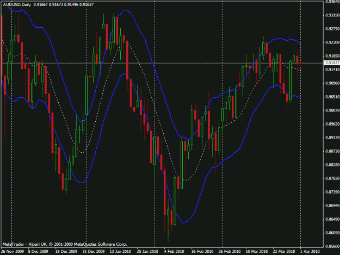Click the 0.86940 price axis label
Viewport: 340px width, 255px height.
click(332, 206)
